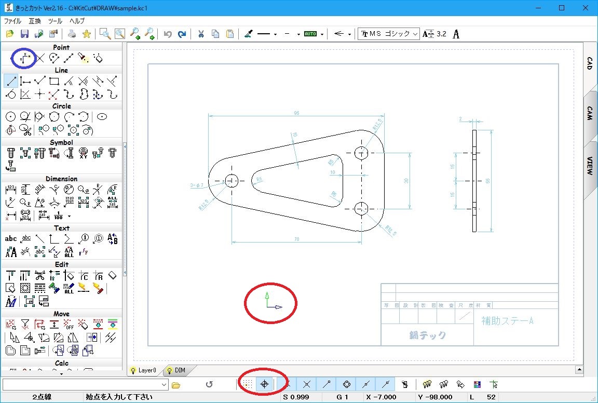Toggle the circle center snap button
Image resolution: width=598 pixels, height=403 pixels.
click(x=346, y=384)
